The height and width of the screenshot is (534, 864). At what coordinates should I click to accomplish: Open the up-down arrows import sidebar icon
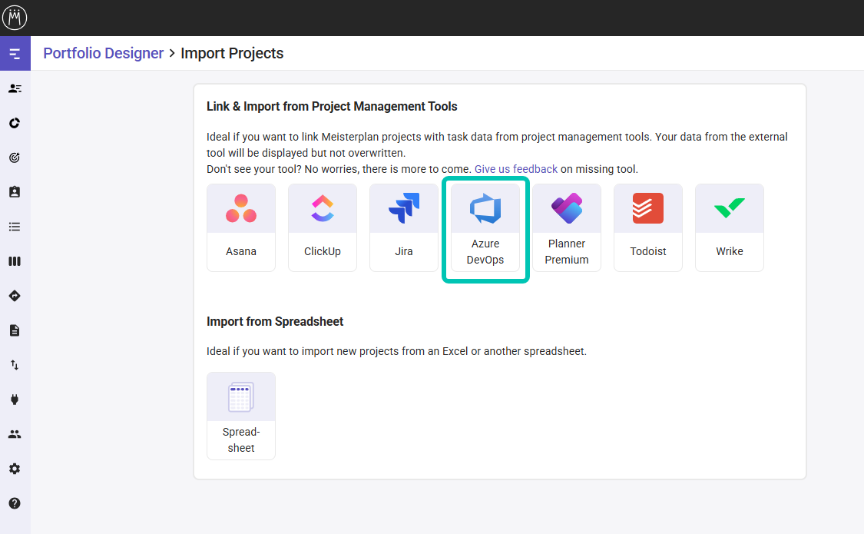click(x=15, y=365)
